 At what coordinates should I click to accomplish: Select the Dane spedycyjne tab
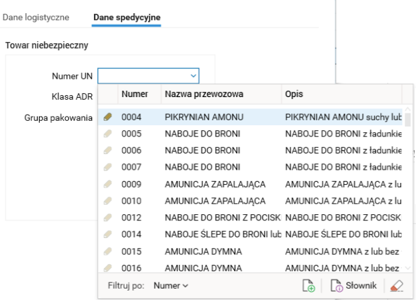coord(127,18)
